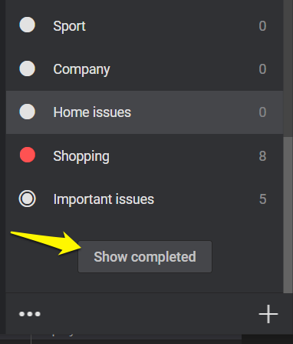Select the ringed circle beside Important issues
Viewport: 293px width, 344px height.
click(28, 199)
